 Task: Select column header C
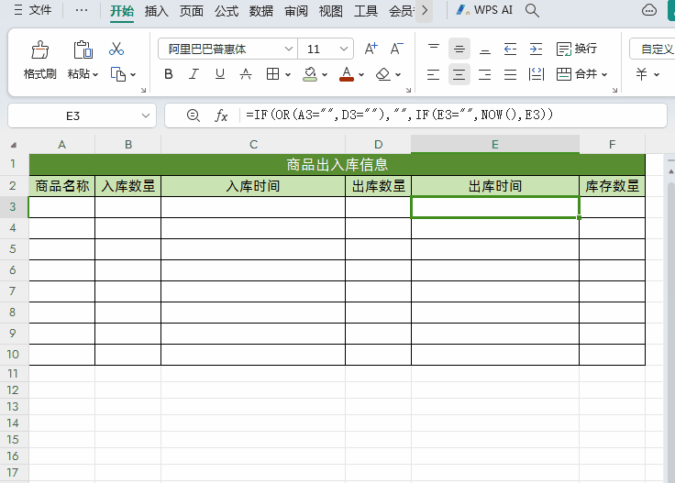point(253,145)
